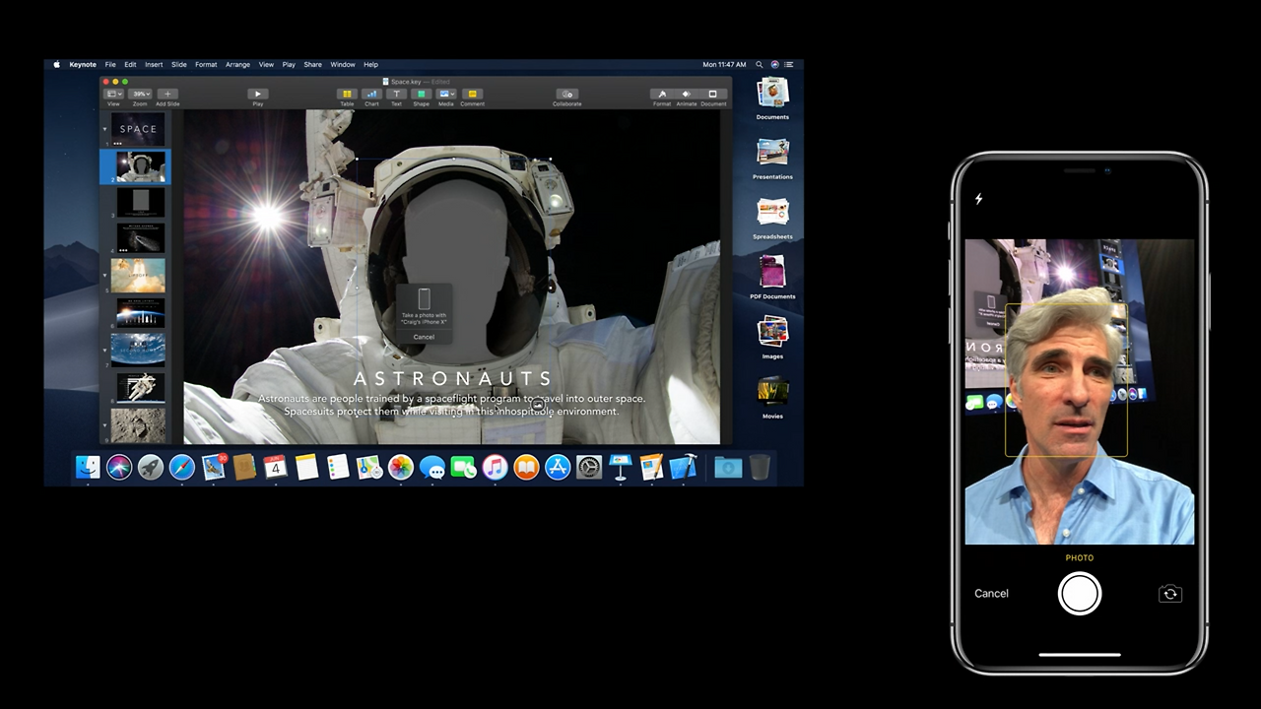Click the Space.key document title

(x=406, y=82)
